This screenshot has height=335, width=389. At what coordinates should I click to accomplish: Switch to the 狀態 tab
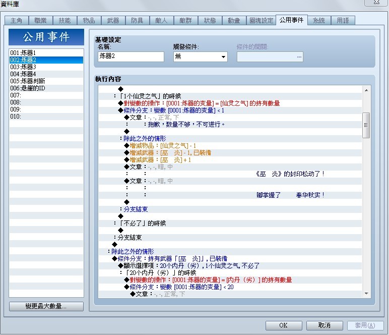pos(210,20)
